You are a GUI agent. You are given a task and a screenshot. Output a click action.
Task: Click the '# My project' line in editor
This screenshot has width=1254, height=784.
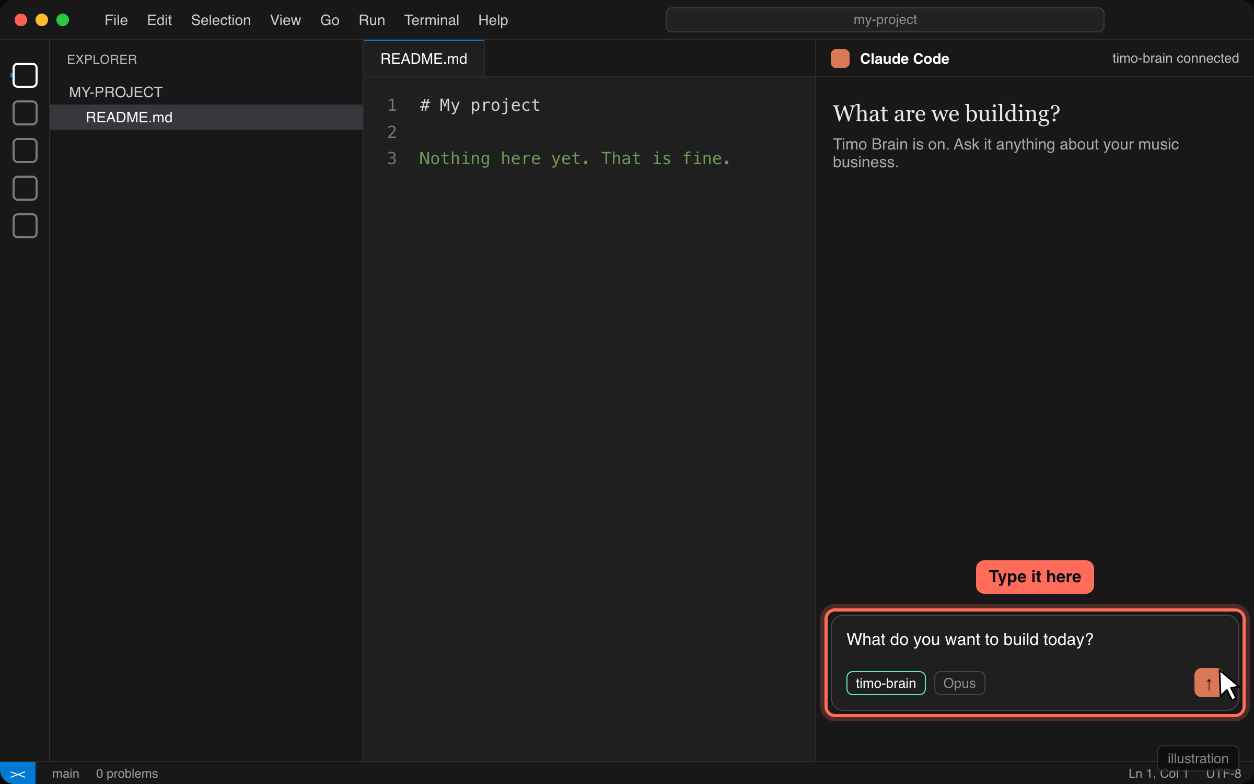tap(480, 105)
